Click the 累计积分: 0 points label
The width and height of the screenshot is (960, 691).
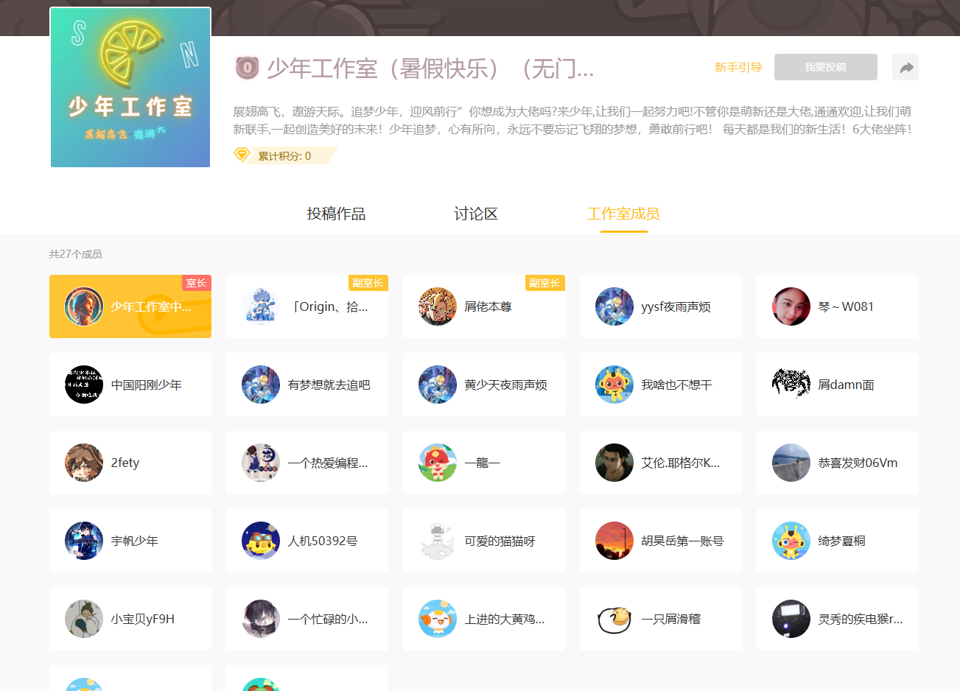[x=284, y=156]
